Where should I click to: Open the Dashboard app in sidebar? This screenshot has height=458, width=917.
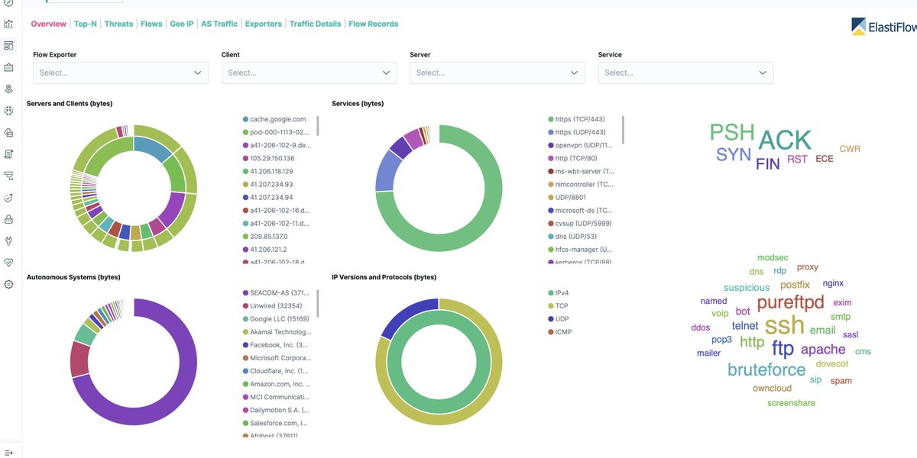[8, 45]
